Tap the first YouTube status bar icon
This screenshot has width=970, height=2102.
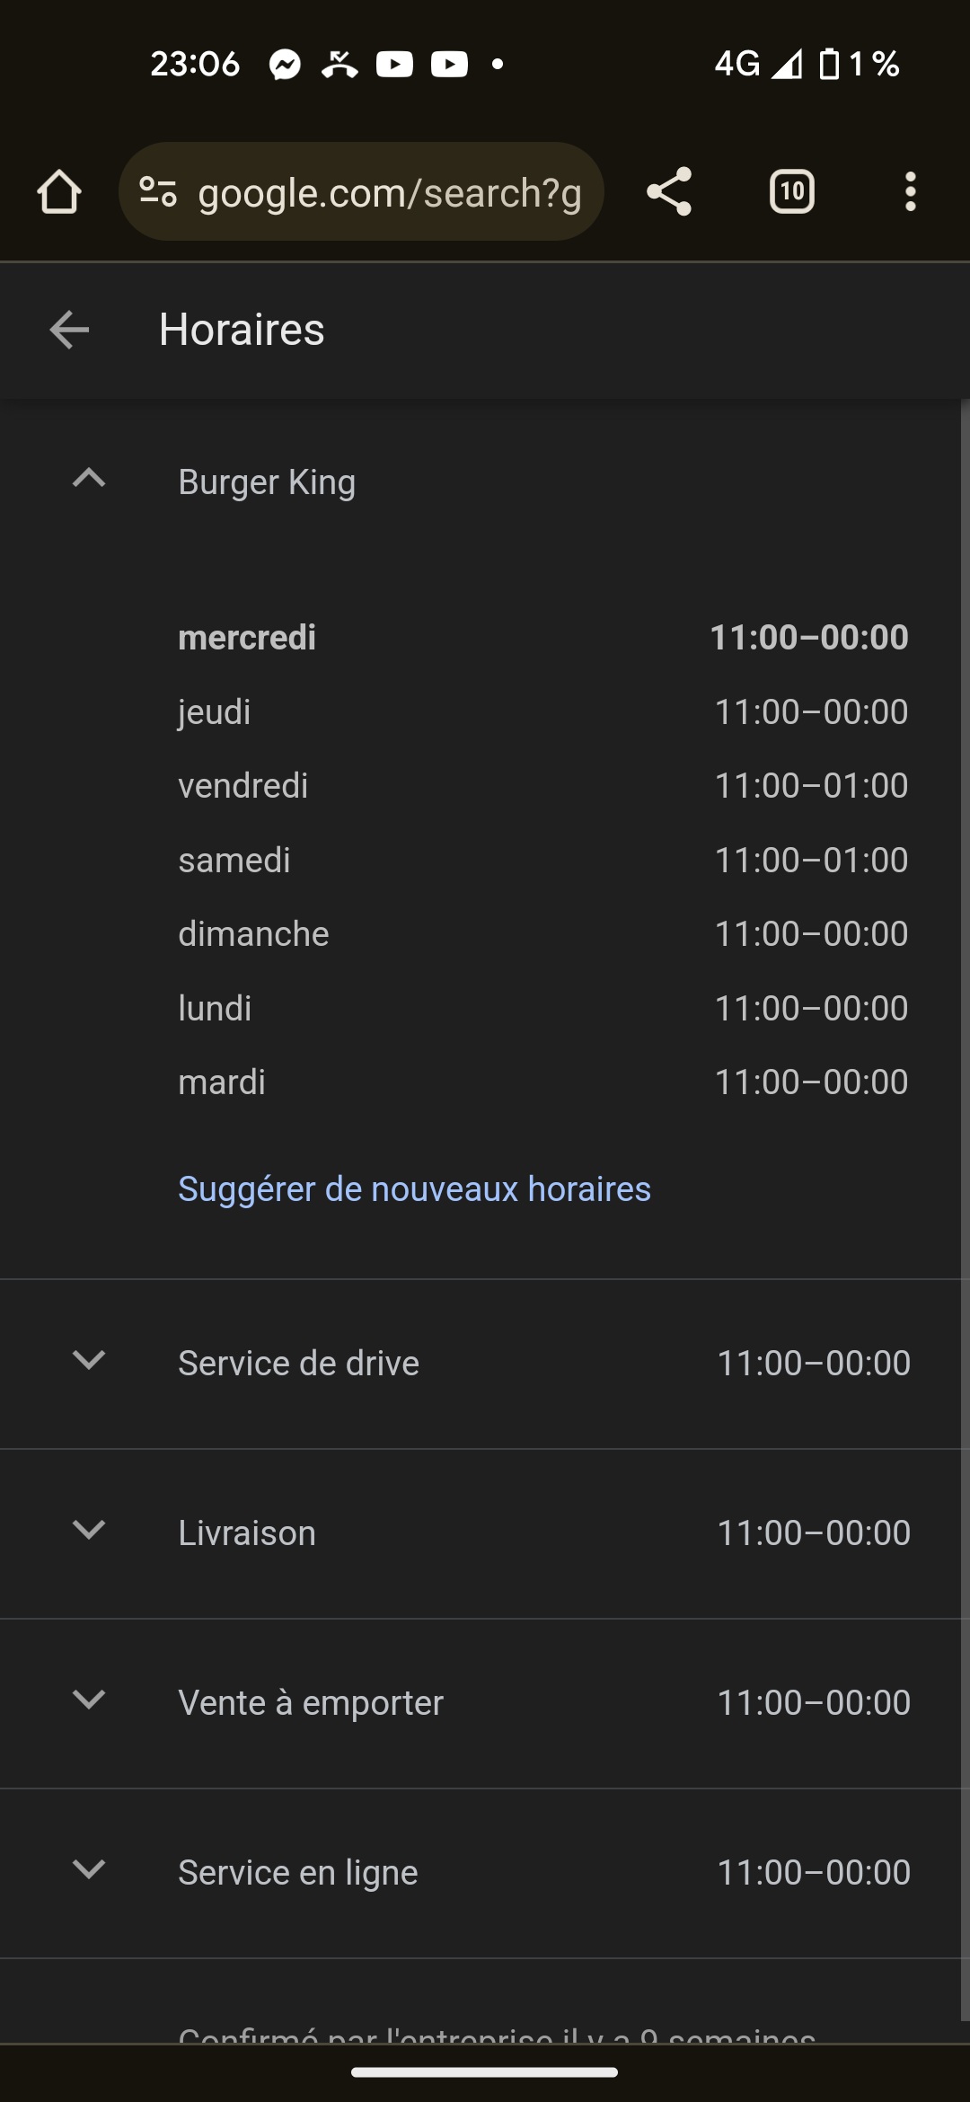coord(394,65)
